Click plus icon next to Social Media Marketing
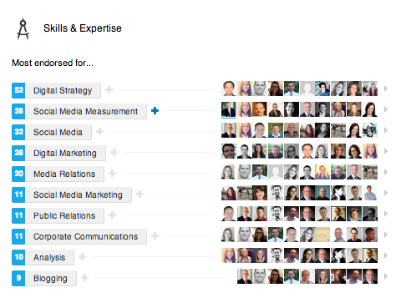Image resolution: width=401 pixels, height=303 pixels. [x=140, y=194]
